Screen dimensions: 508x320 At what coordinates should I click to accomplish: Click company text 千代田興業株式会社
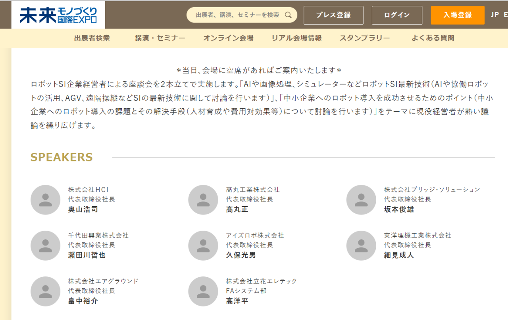(x=98, y=236)
